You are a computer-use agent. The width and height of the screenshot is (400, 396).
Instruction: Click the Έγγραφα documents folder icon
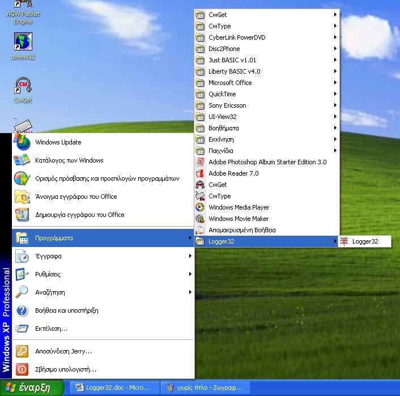tap(22, 256)
